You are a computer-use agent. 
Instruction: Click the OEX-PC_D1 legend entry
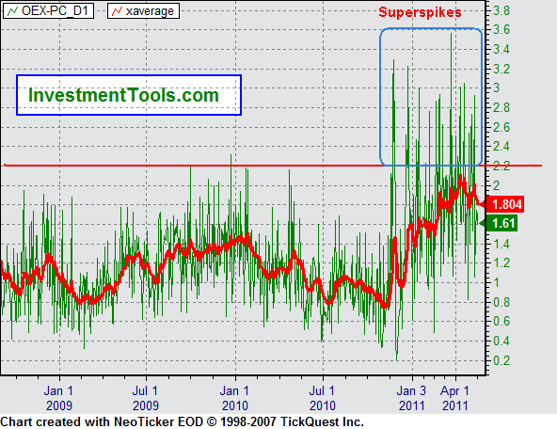(x=49, y=10)
